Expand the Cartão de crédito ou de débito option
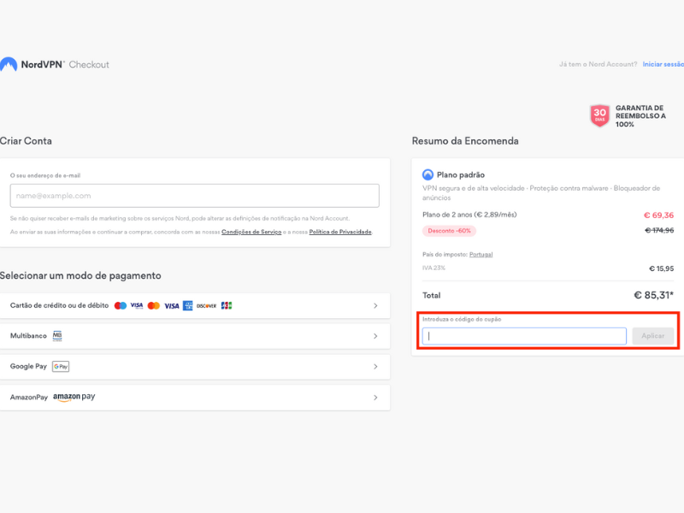The image size is (684, 513). [195, 306]
